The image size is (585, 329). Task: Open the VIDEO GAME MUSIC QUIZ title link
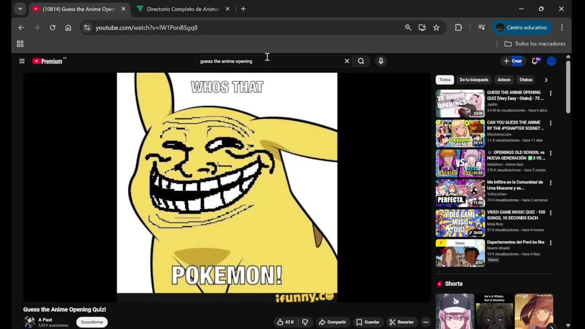point(516,215)
